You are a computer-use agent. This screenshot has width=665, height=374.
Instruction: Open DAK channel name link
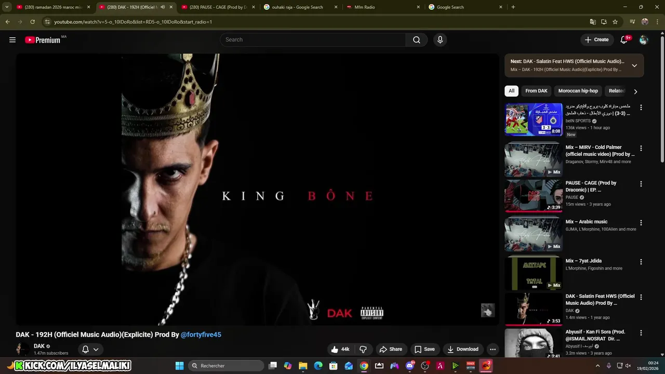click(x=39, y=346)
